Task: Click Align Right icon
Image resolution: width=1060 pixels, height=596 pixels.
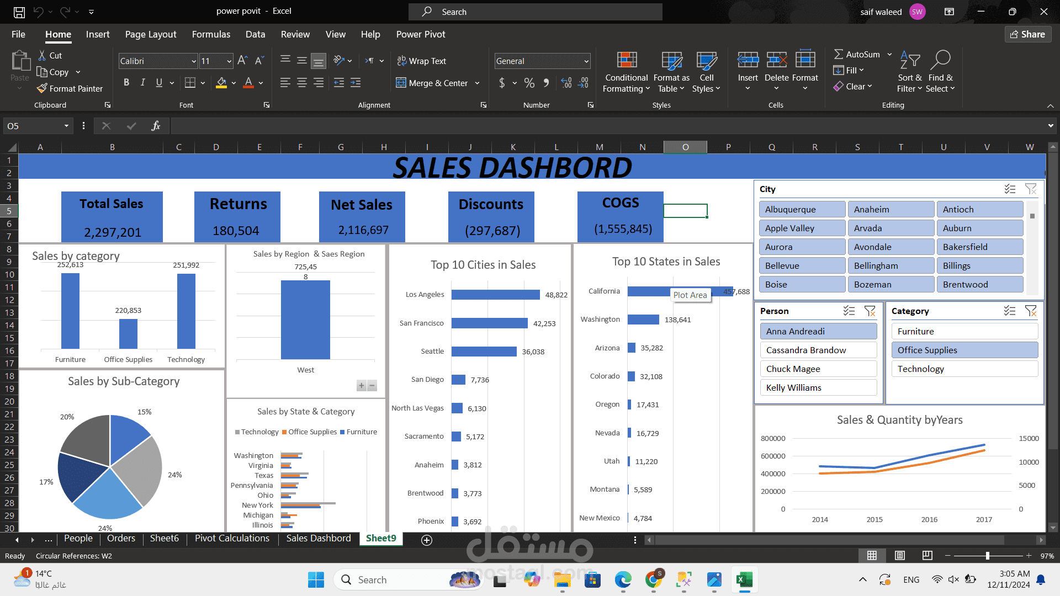Action: coord(319,83)
